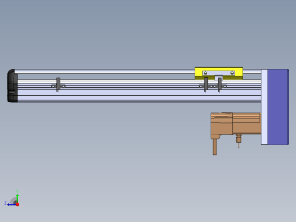Select the red origin ball of the triad

(x=18, y=204)
